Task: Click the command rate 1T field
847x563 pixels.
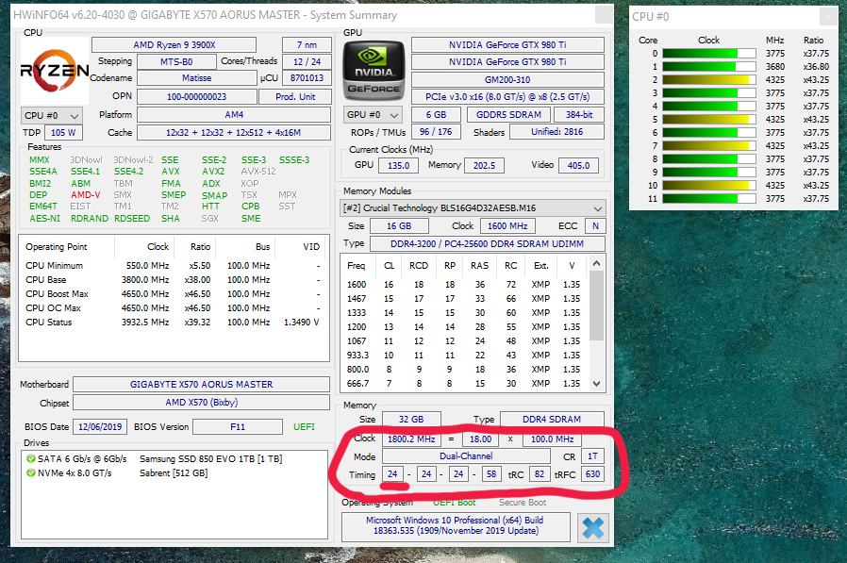Action: coord(592,456)
